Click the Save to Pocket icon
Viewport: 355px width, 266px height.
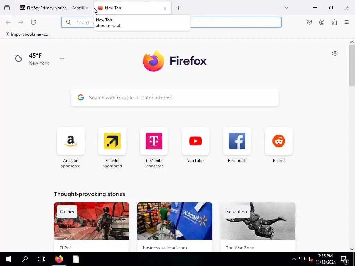[309, 22]
